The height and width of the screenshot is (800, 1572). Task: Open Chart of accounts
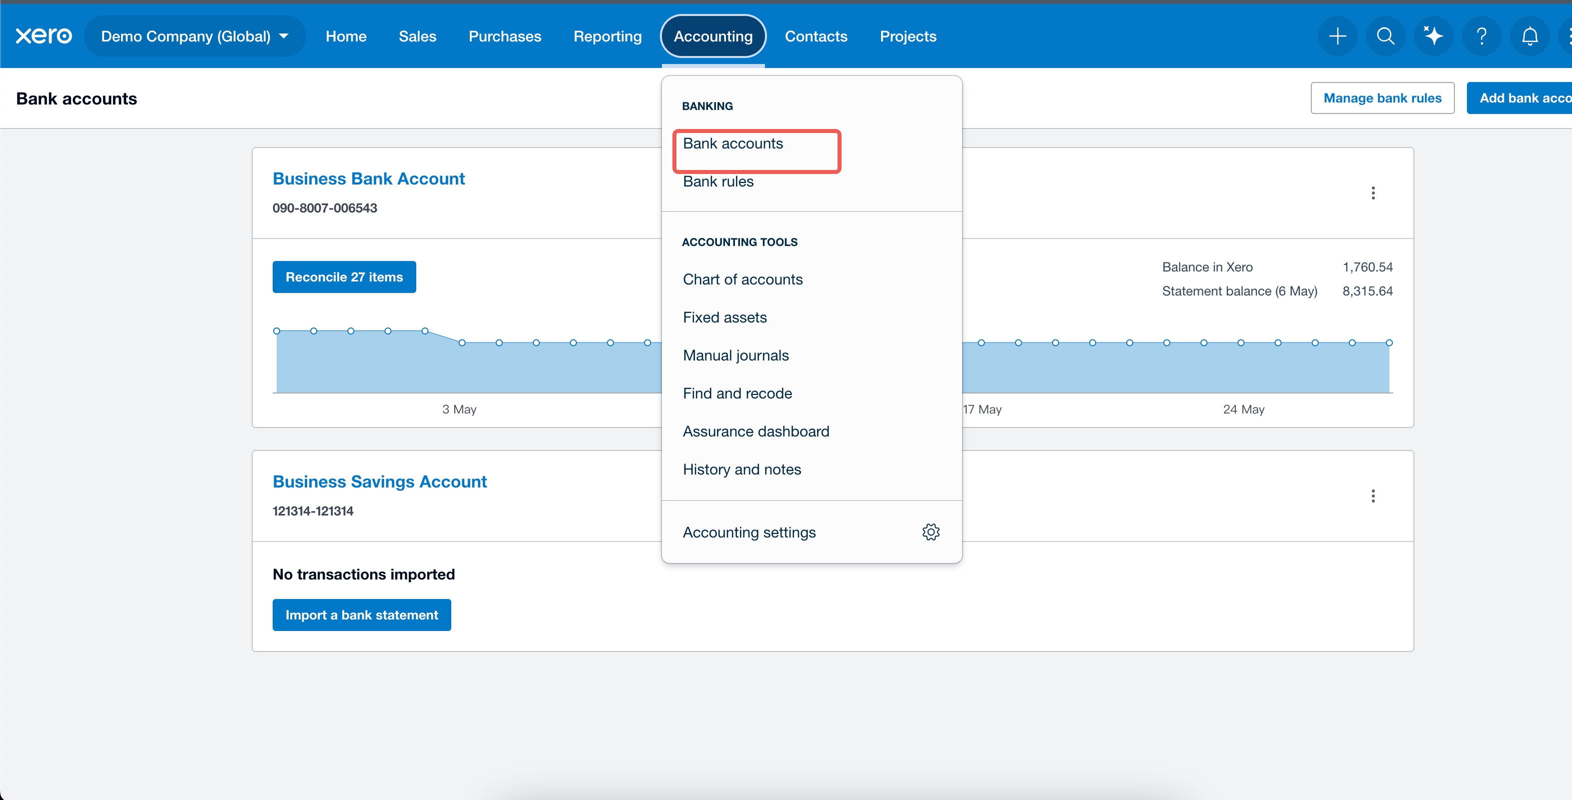click(742, 279)
